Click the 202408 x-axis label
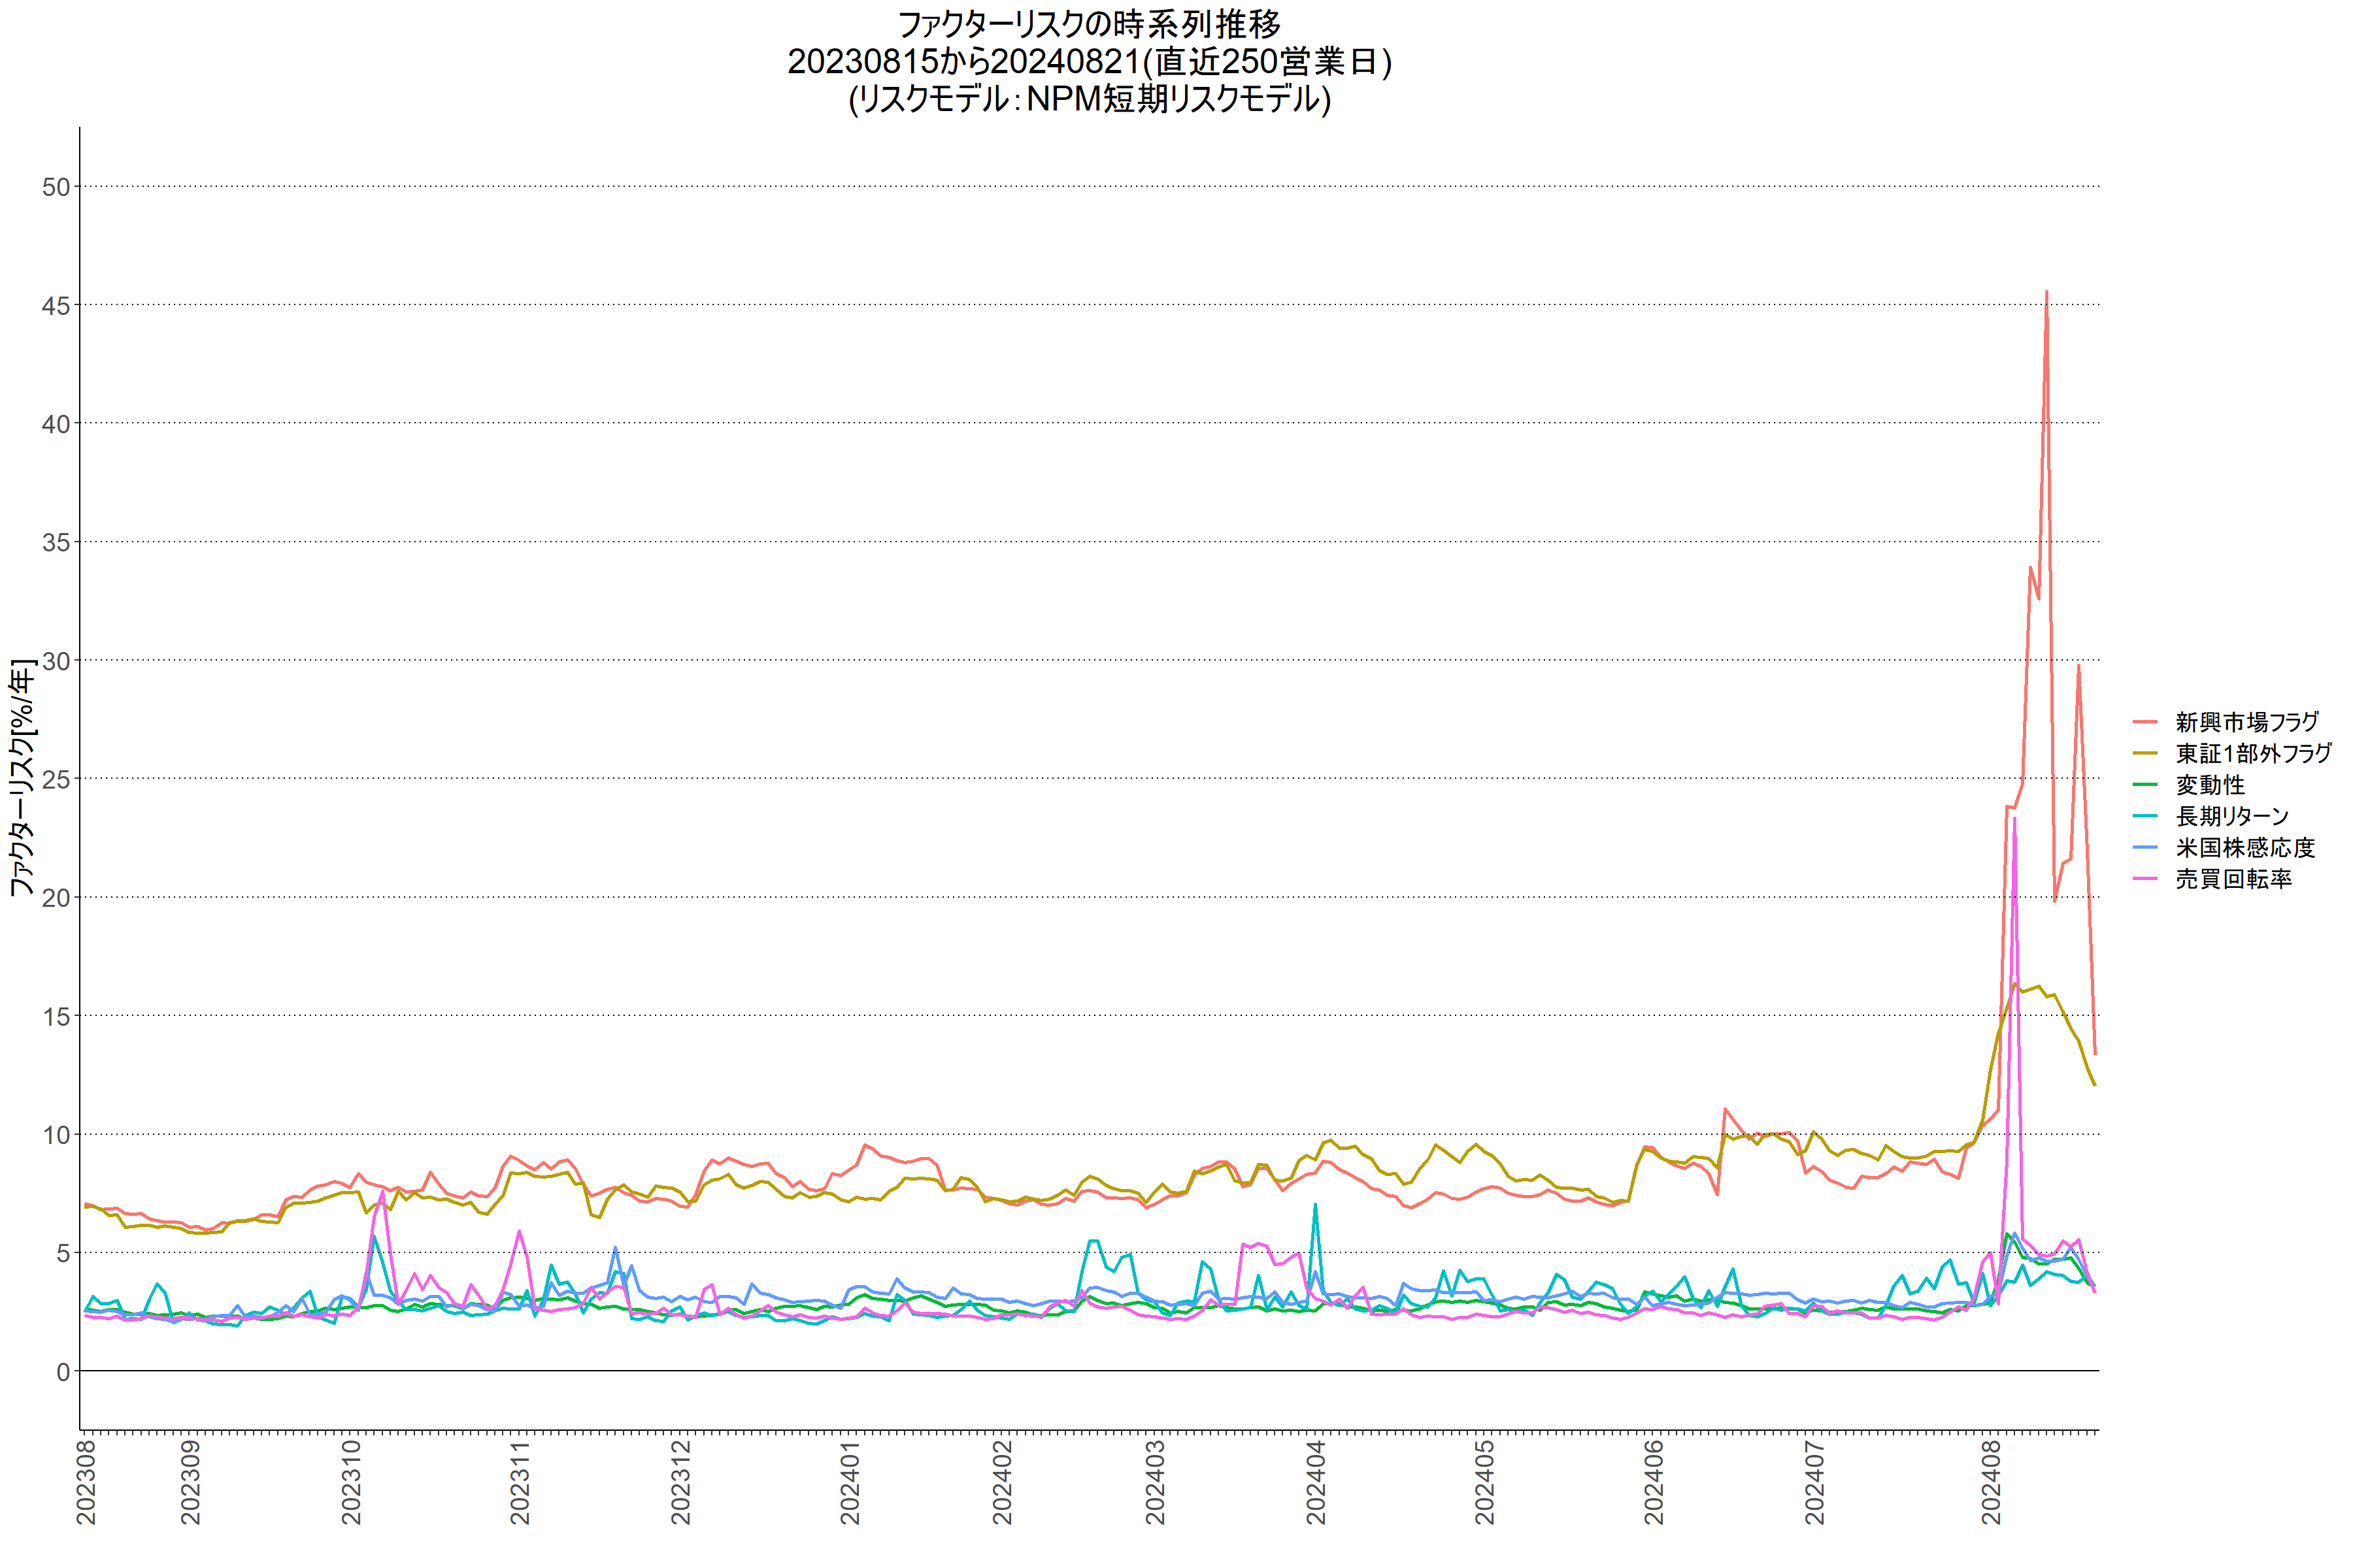2353x1568 pixels. [1991, 1482]
